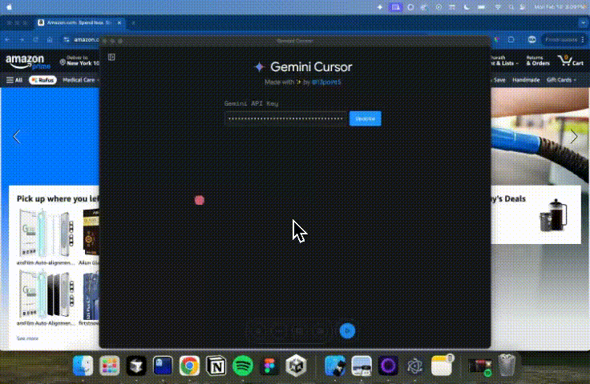Go back in Chrome
This screenshot has height=384, width=590.
7,39
